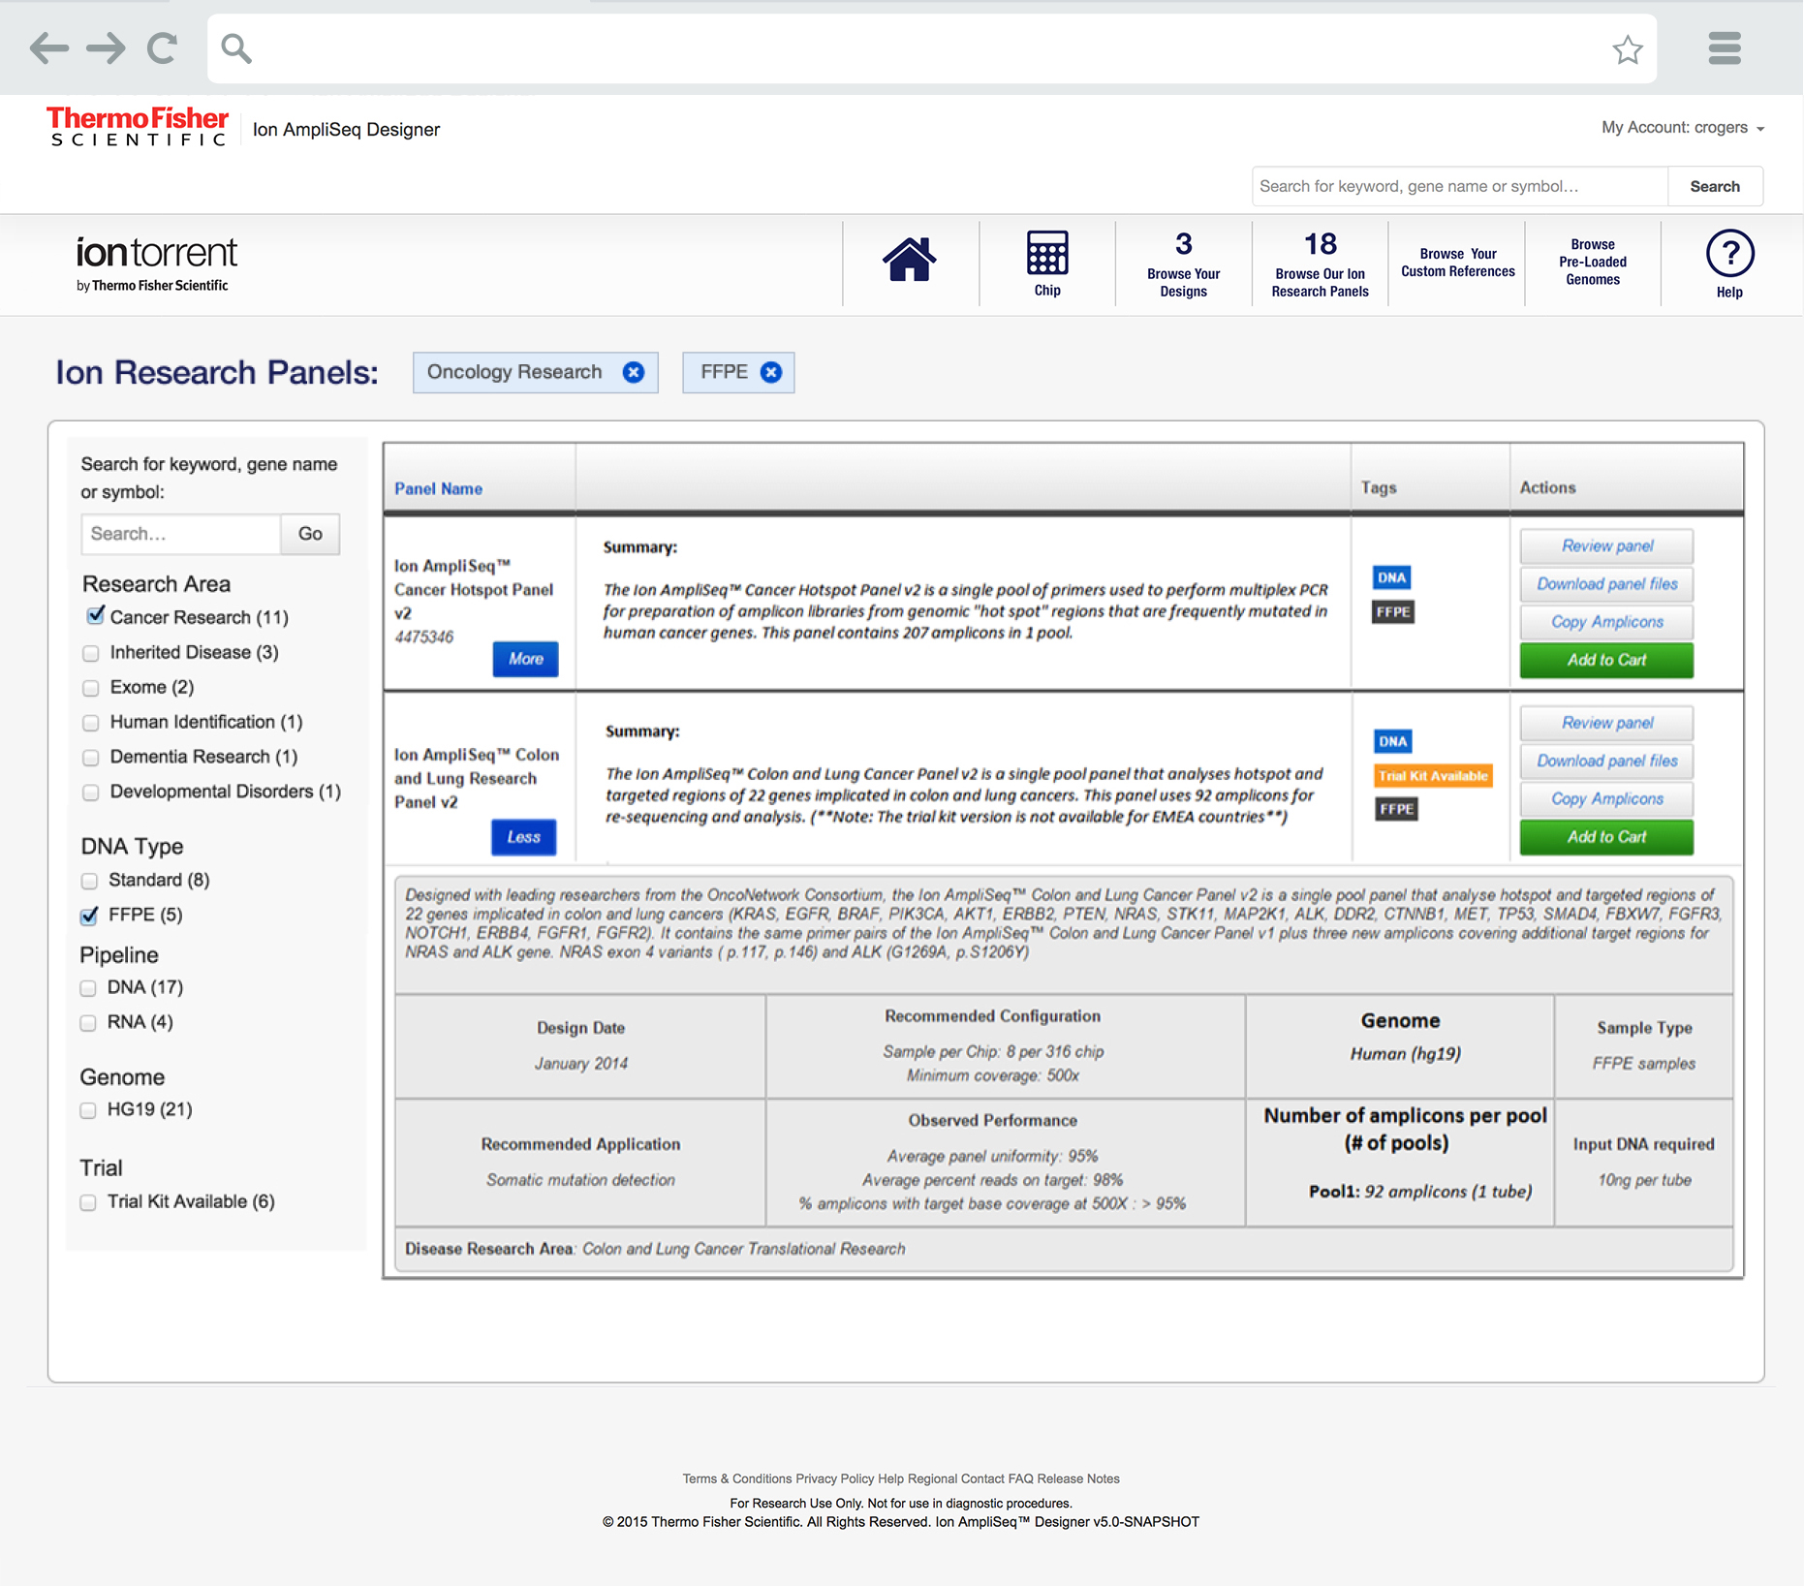
Task: Review panel for Colon and Lung Panel
Action: coord(1606,723)
